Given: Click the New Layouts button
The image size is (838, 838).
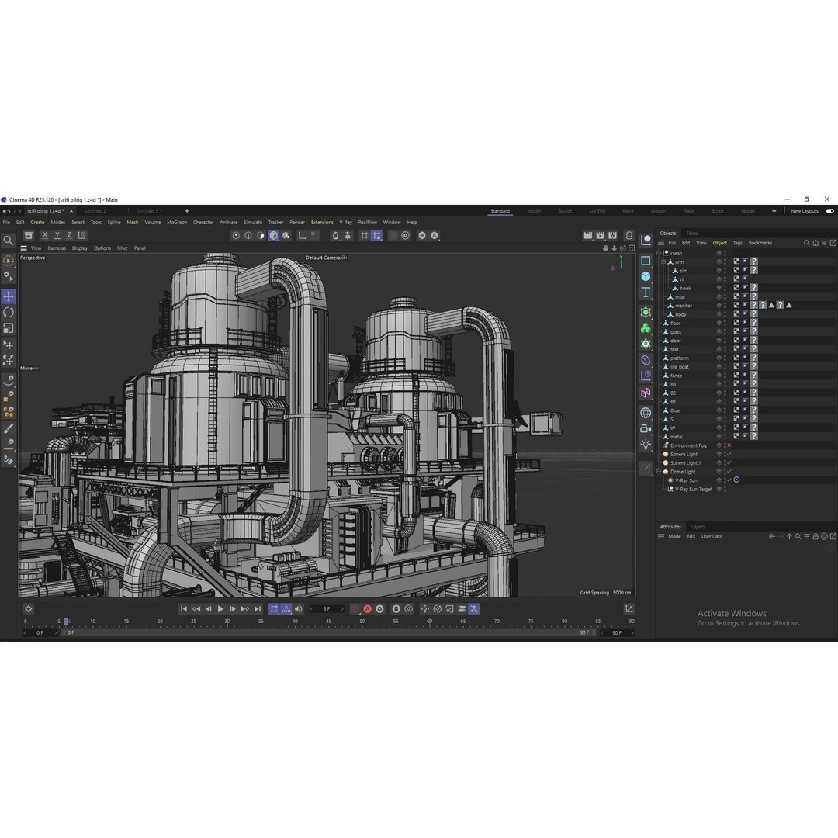Looking at the screenshot, I should pyautogui.click(x=805, y=210).
